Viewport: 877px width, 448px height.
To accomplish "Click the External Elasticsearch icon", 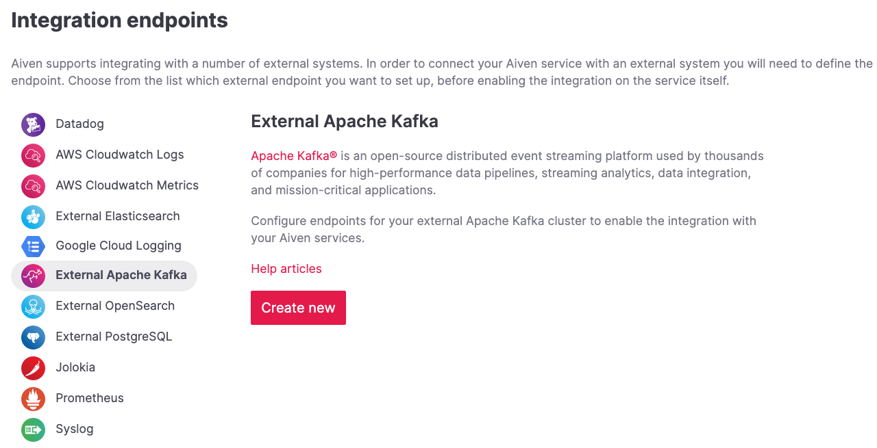I will pos(33,217).
